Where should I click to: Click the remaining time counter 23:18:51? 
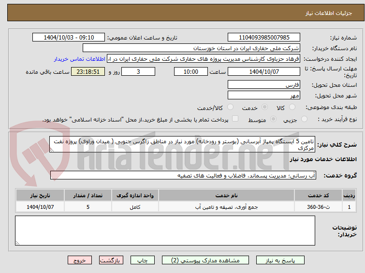click(88, 71)
